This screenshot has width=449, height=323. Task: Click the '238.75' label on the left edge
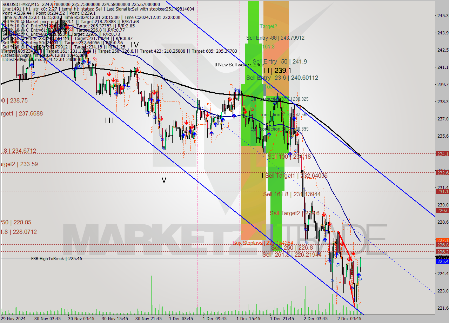(x=14, y=100)
